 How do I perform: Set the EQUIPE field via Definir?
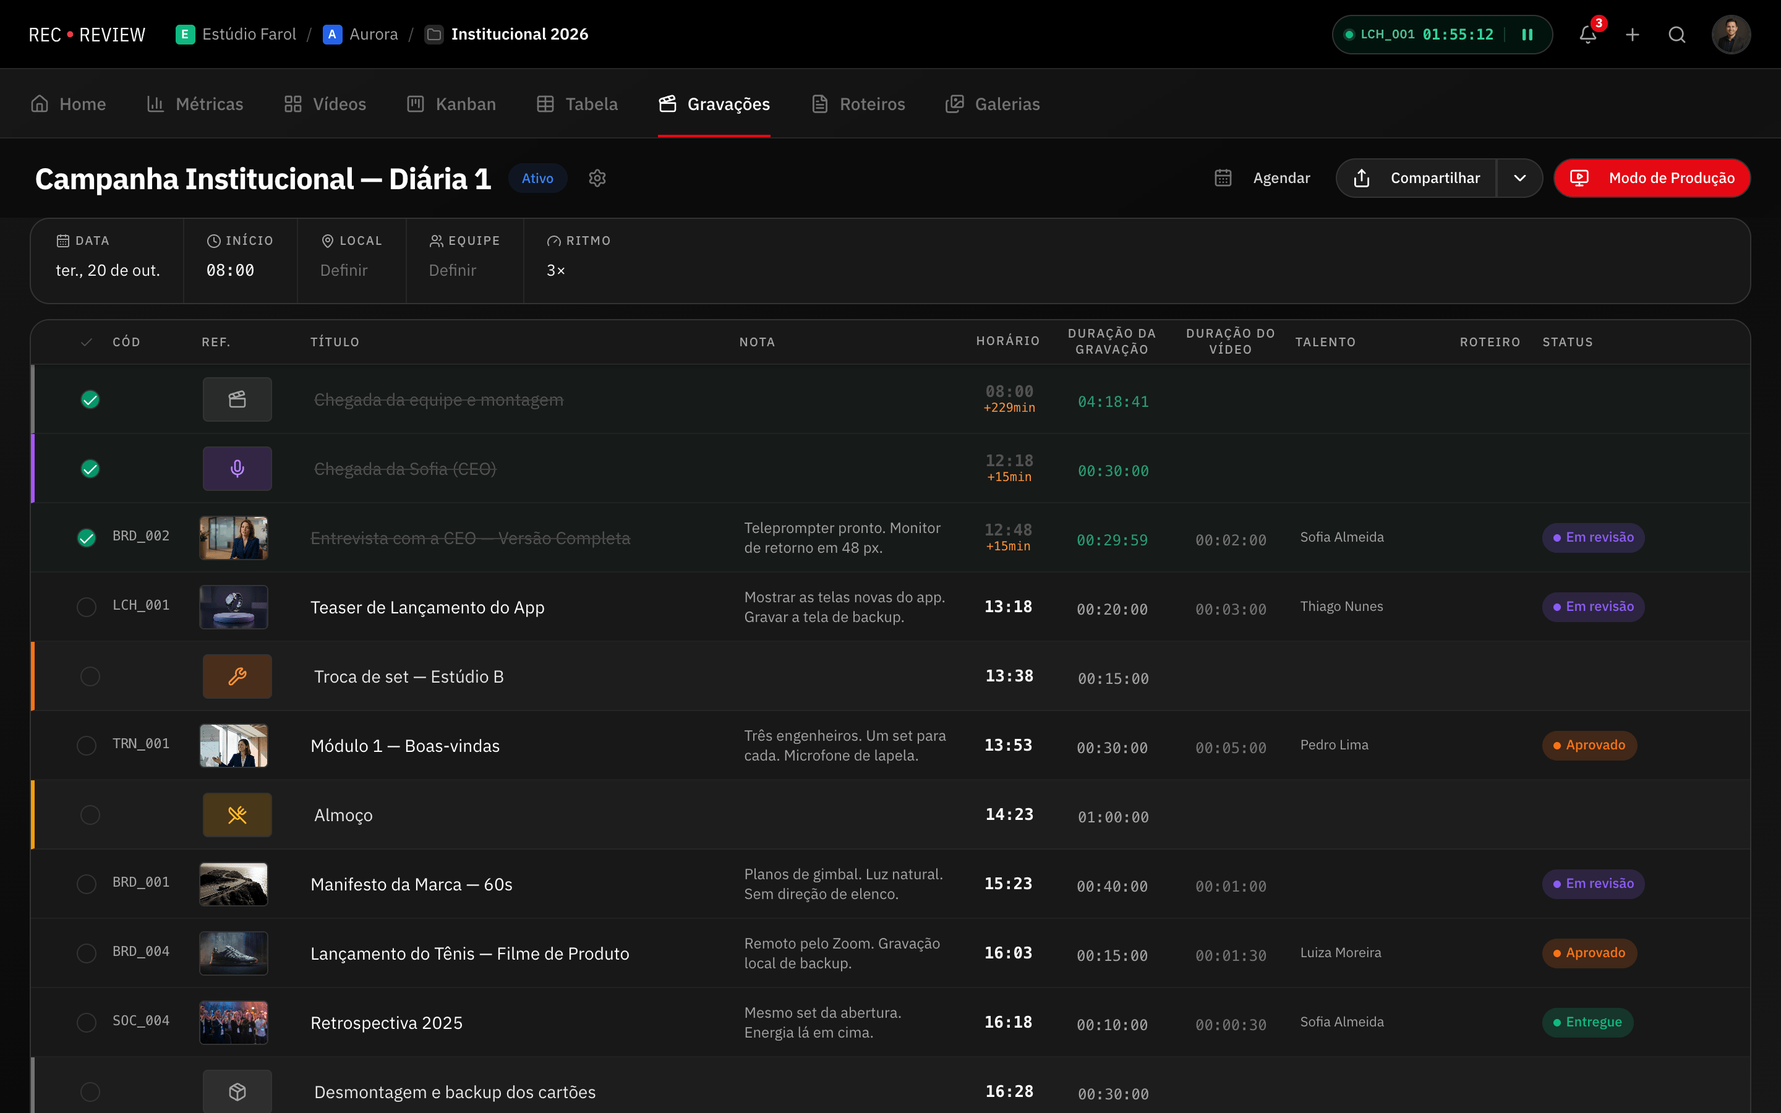point(453,270)
